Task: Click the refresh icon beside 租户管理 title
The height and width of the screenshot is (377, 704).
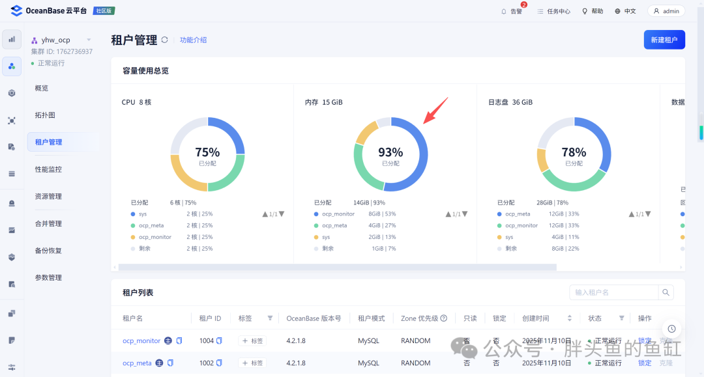Action: [165, 40]
